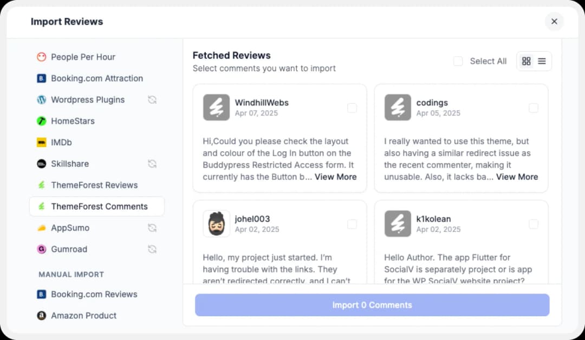The height and width of the screenshot is (340, 585).
Task: Click the IMDb source icon
Action: pyautogui.click(x=42, y=142)
